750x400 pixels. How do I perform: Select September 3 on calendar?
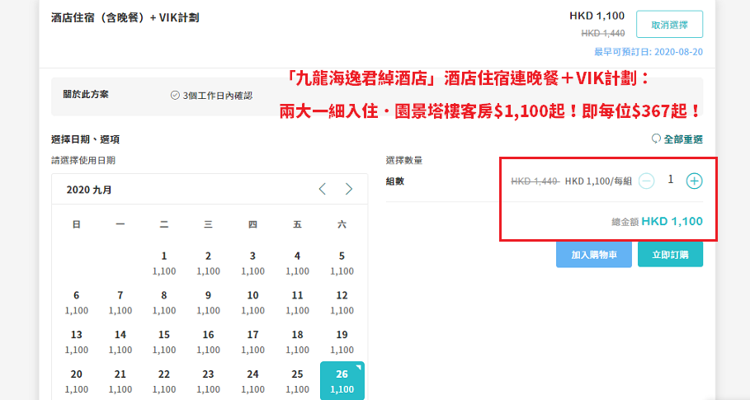click(252, 263)
